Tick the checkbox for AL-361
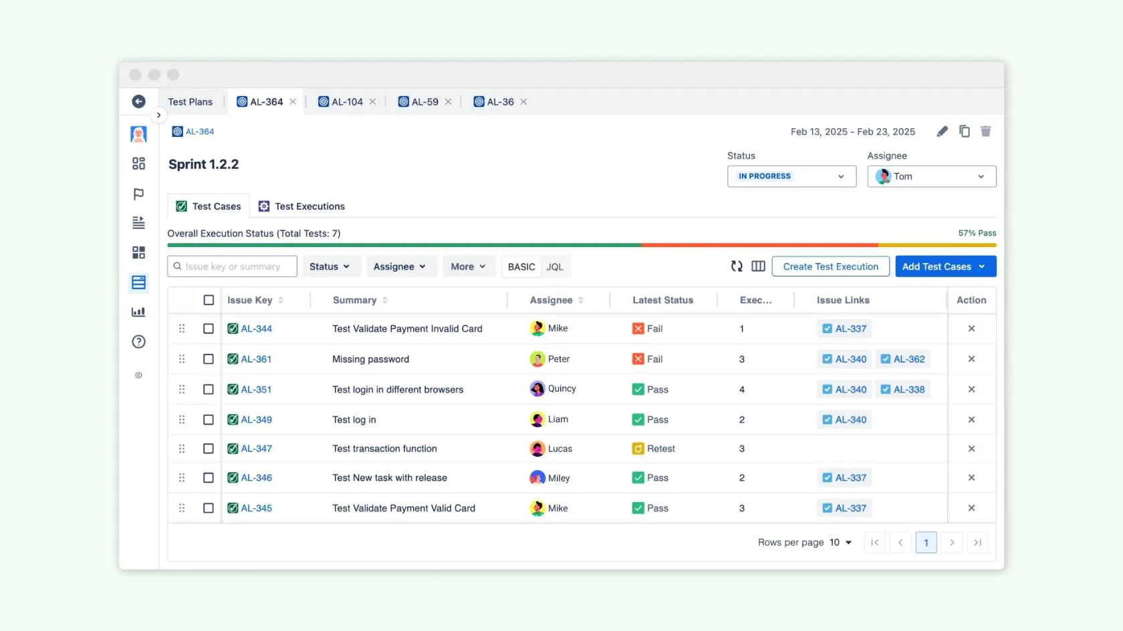The image size is (1123, 631). point(209,359)
